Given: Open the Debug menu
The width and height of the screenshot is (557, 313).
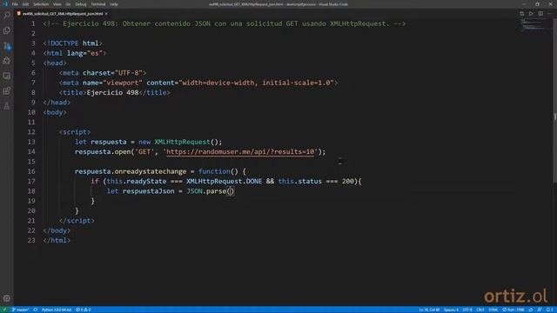Looking at the screenshot, I should click(81, 4).
